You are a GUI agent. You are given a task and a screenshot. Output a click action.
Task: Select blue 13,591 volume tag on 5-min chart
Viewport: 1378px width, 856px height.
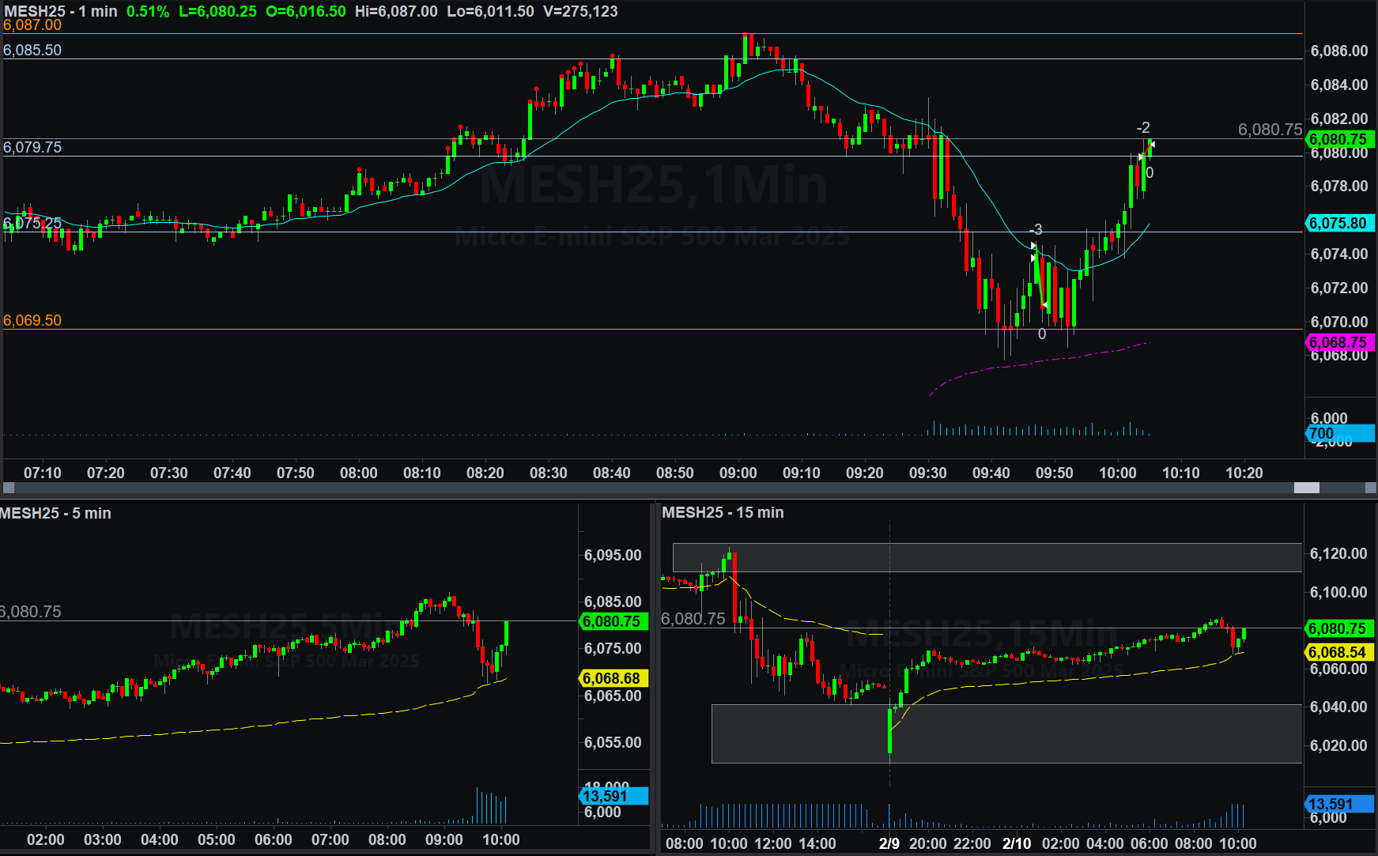coord(613,796)
